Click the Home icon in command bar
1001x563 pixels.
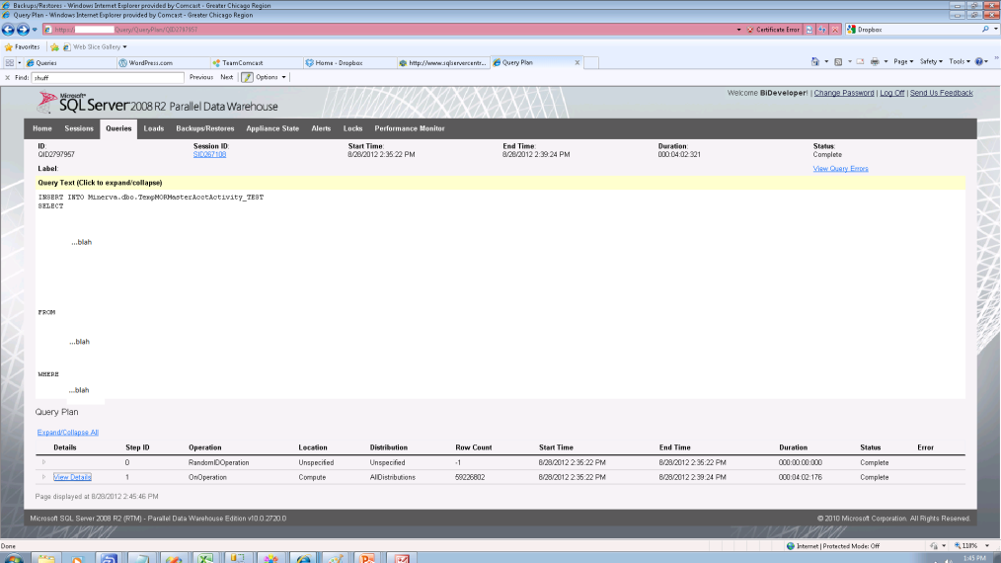tap(815, 62)
